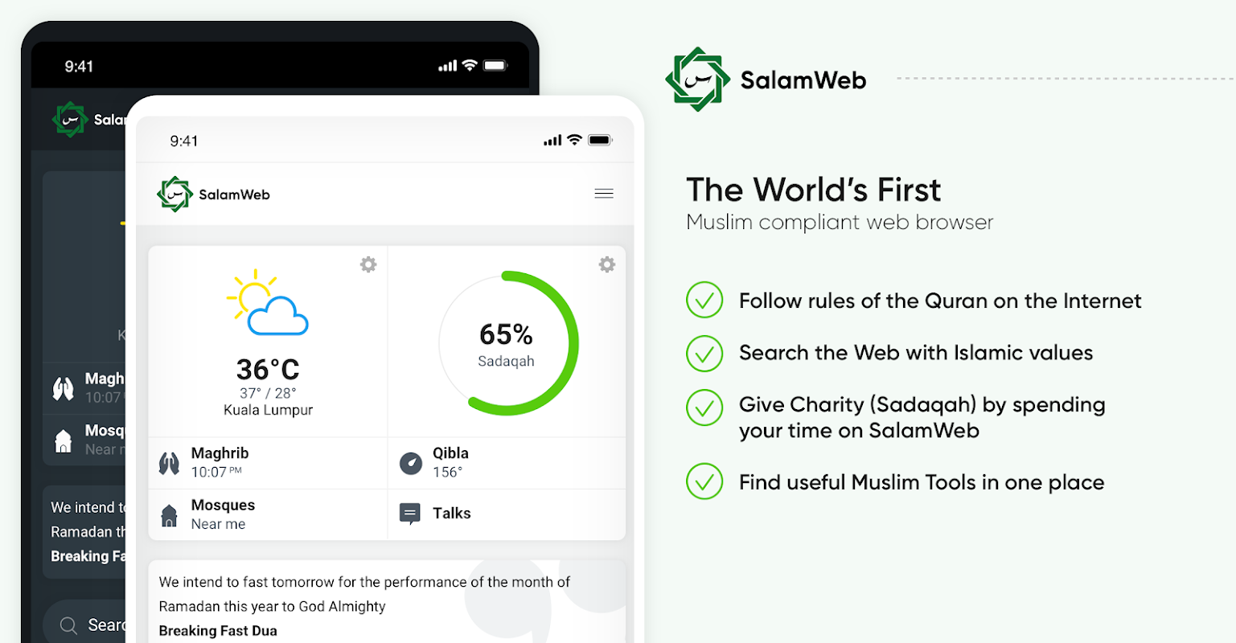Click the SalamWeb logo in white phone
This screenshot has width=1236, height=643.
click(x=175, y=194)
